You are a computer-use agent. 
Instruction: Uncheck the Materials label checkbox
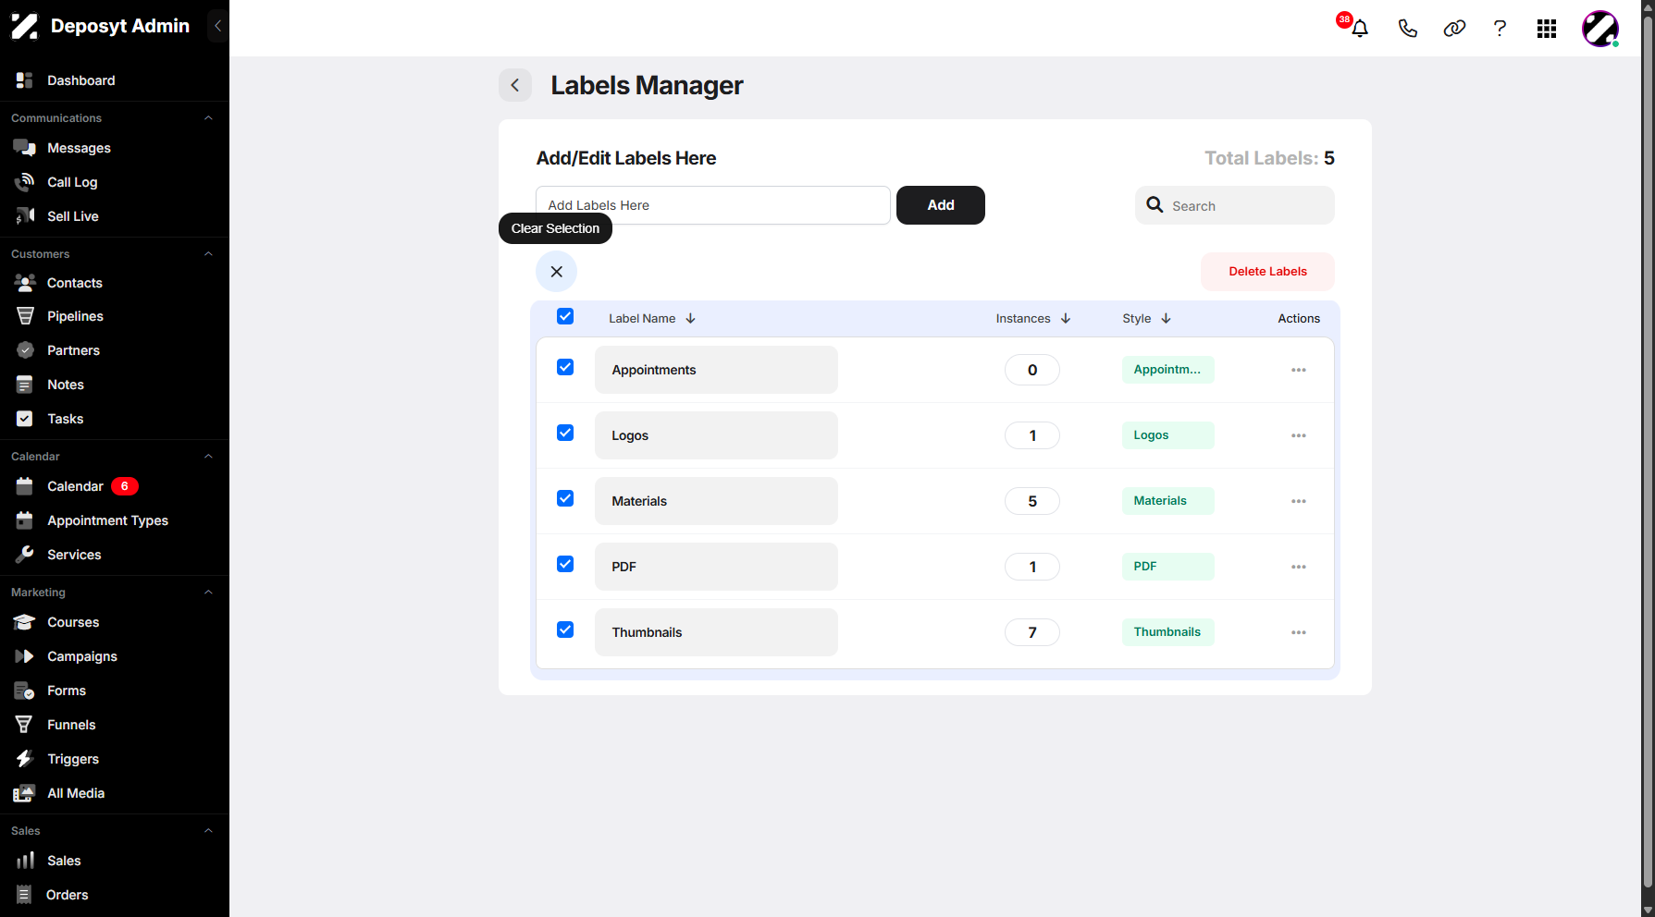click(565, 498)
